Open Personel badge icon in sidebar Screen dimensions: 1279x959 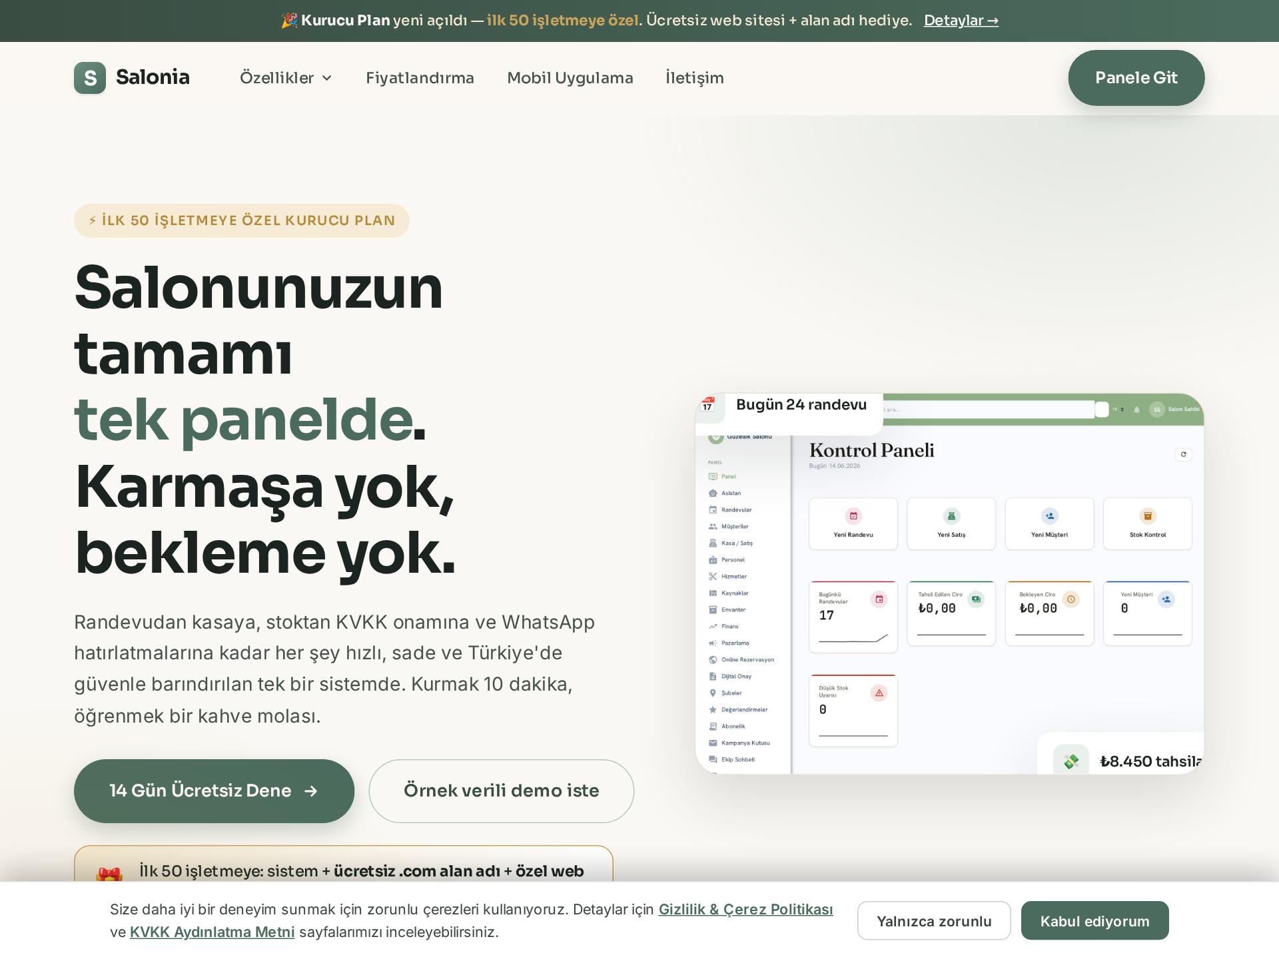click(713, 560)
